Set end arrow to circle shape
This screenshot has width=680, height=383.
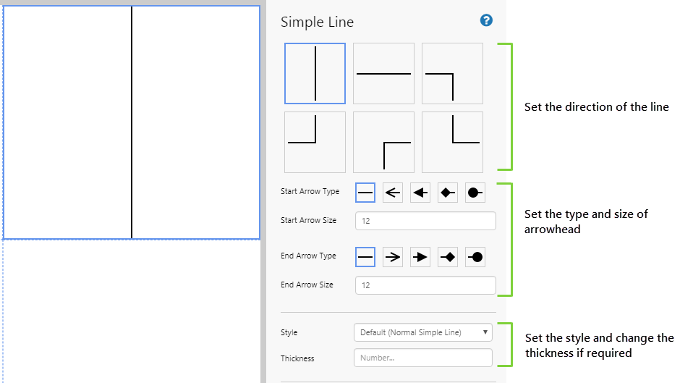click(475, 256)
